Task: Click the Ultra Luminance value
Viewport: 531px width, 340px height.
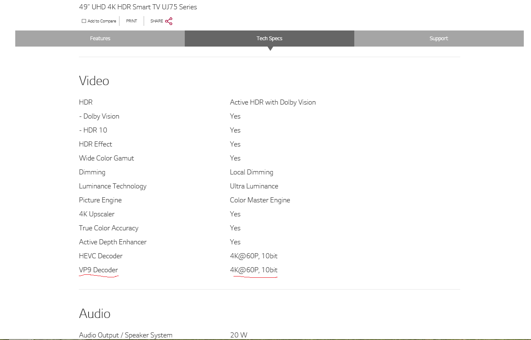Action: [x=254, y=186]
